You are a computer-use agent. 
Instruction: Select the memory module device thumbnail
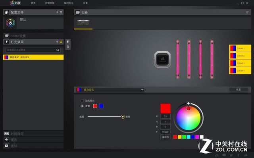click(x=83, y=23)
